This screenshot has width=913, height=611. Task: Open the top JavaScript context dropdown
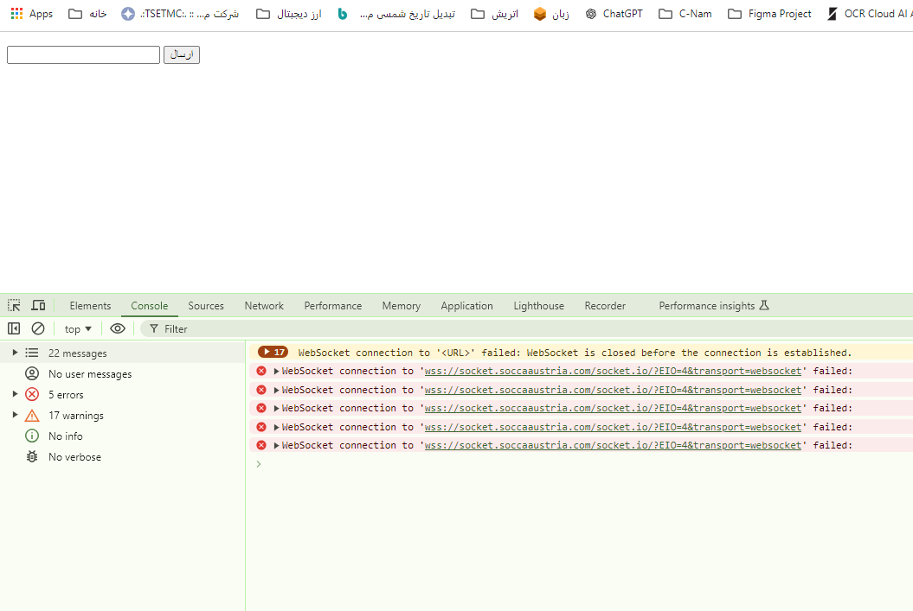(78, 329)
